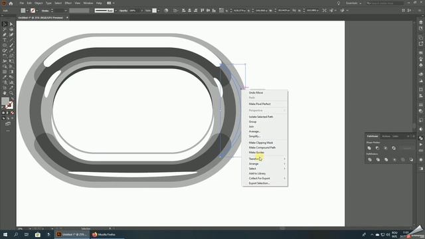
Task: Select the Zoom magnifier tool
Action: (x=11, y=93)
